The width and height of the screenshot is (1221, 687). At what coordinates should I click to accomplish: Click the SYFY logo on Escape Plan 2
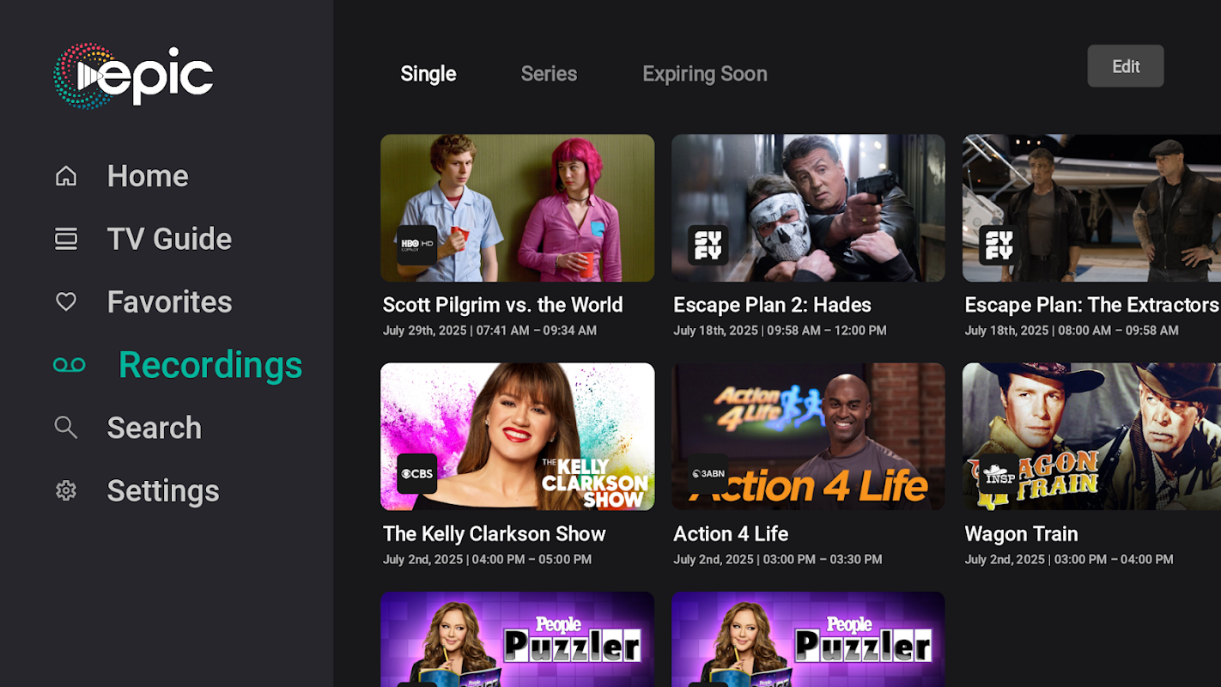[x=708, y=245]
